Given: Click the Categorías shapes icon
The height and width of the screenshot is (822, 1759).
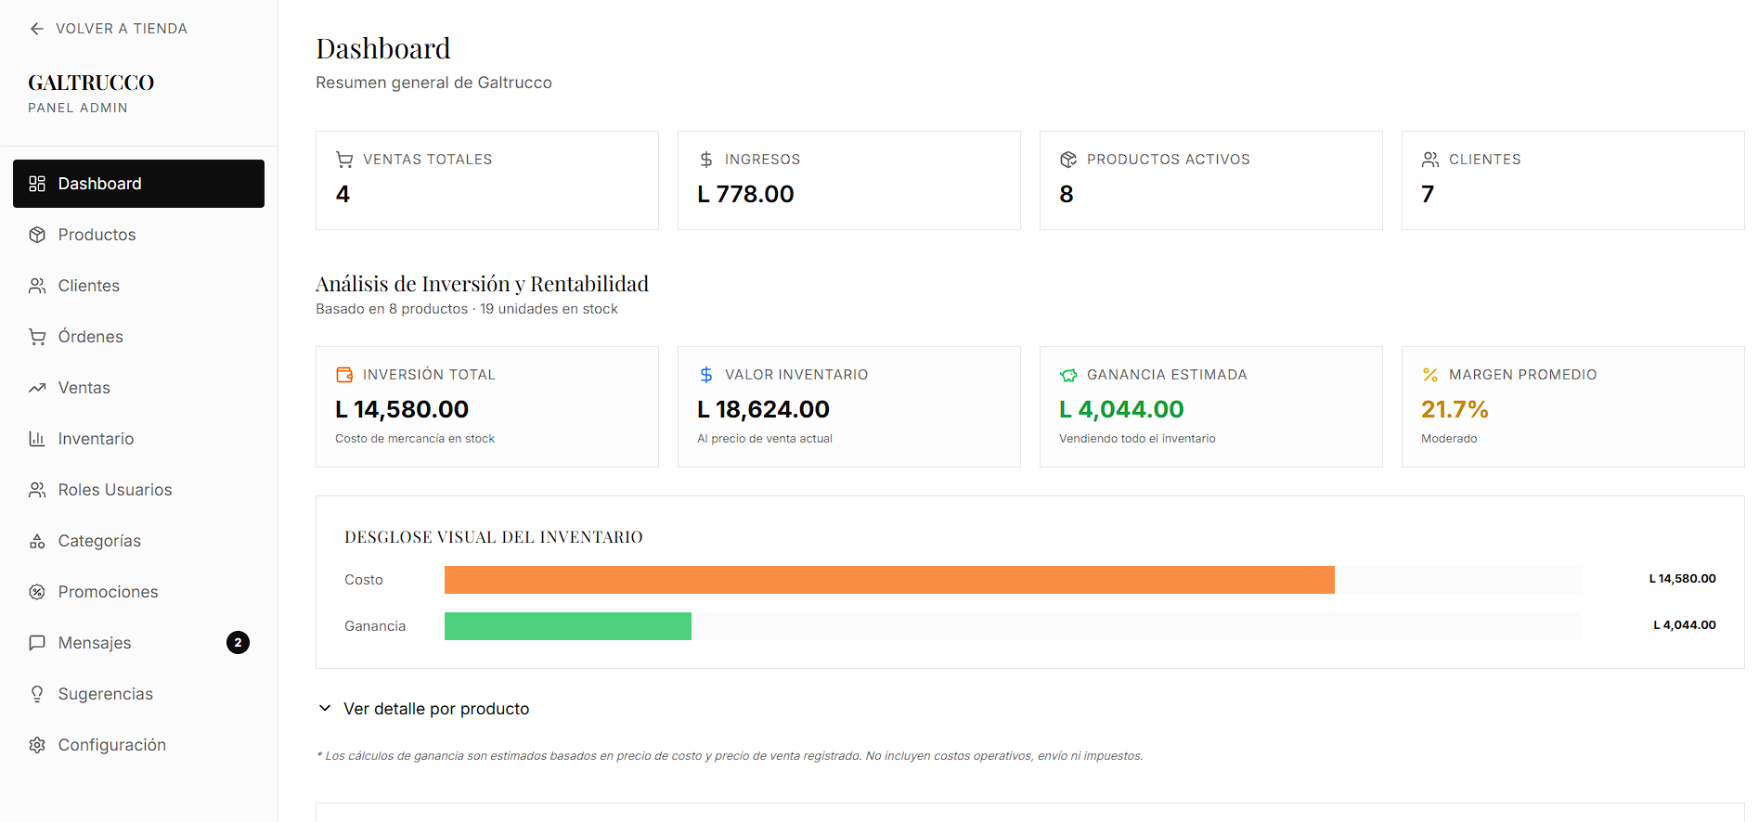Looking at the screenshot, I should coord(37,541).
